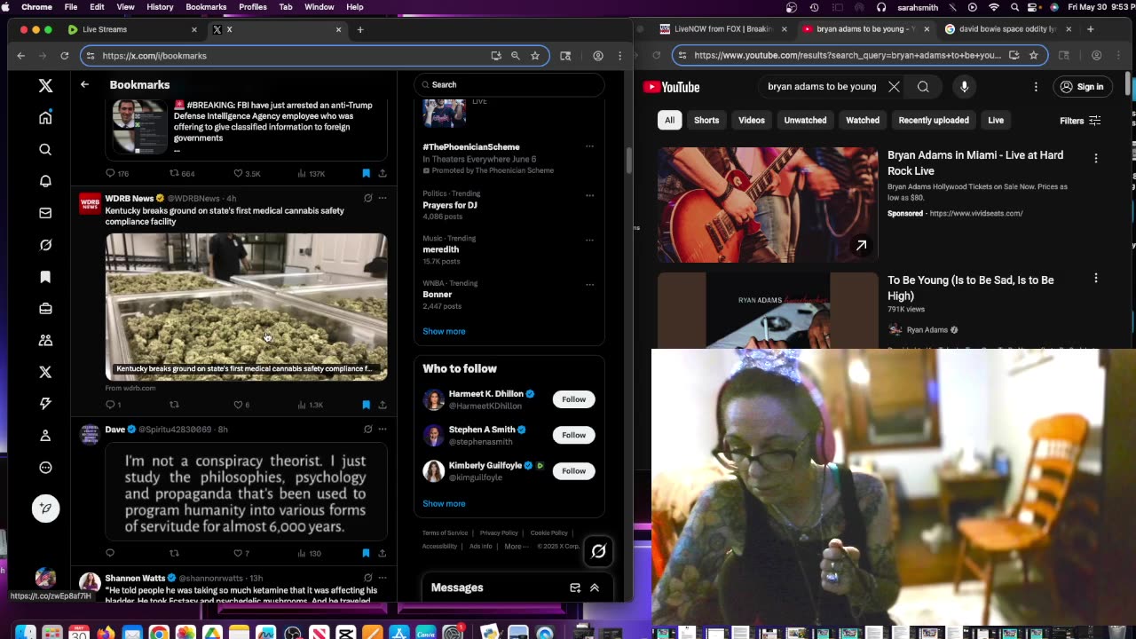Open the Home icon in X sidebar
The image size is (1136, 639).
tap(45, 118)
